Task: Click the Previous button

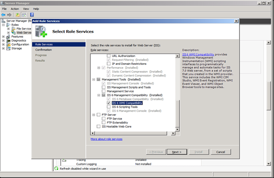Action: point(156,152)
